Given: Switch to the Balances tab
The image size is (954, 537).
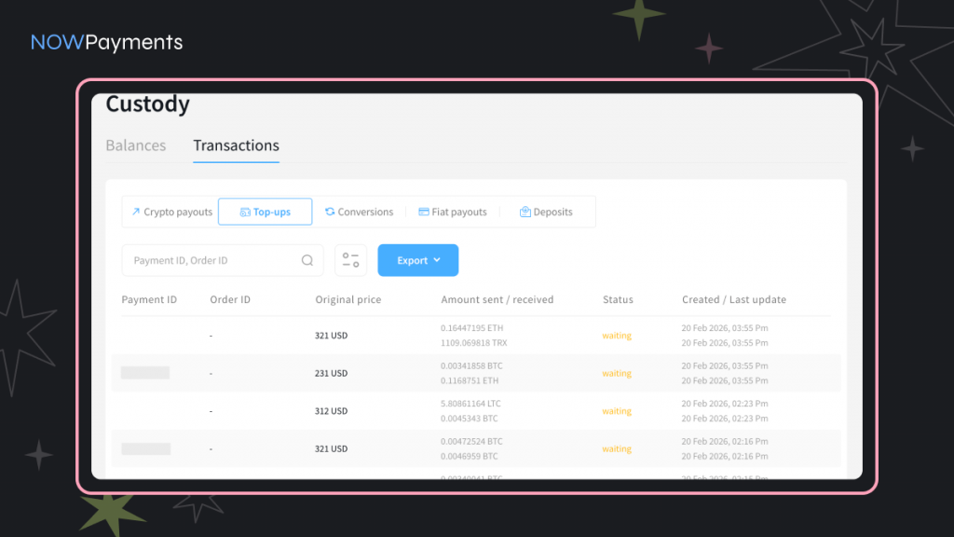Looking at the screenshot, I should [136, 145].
